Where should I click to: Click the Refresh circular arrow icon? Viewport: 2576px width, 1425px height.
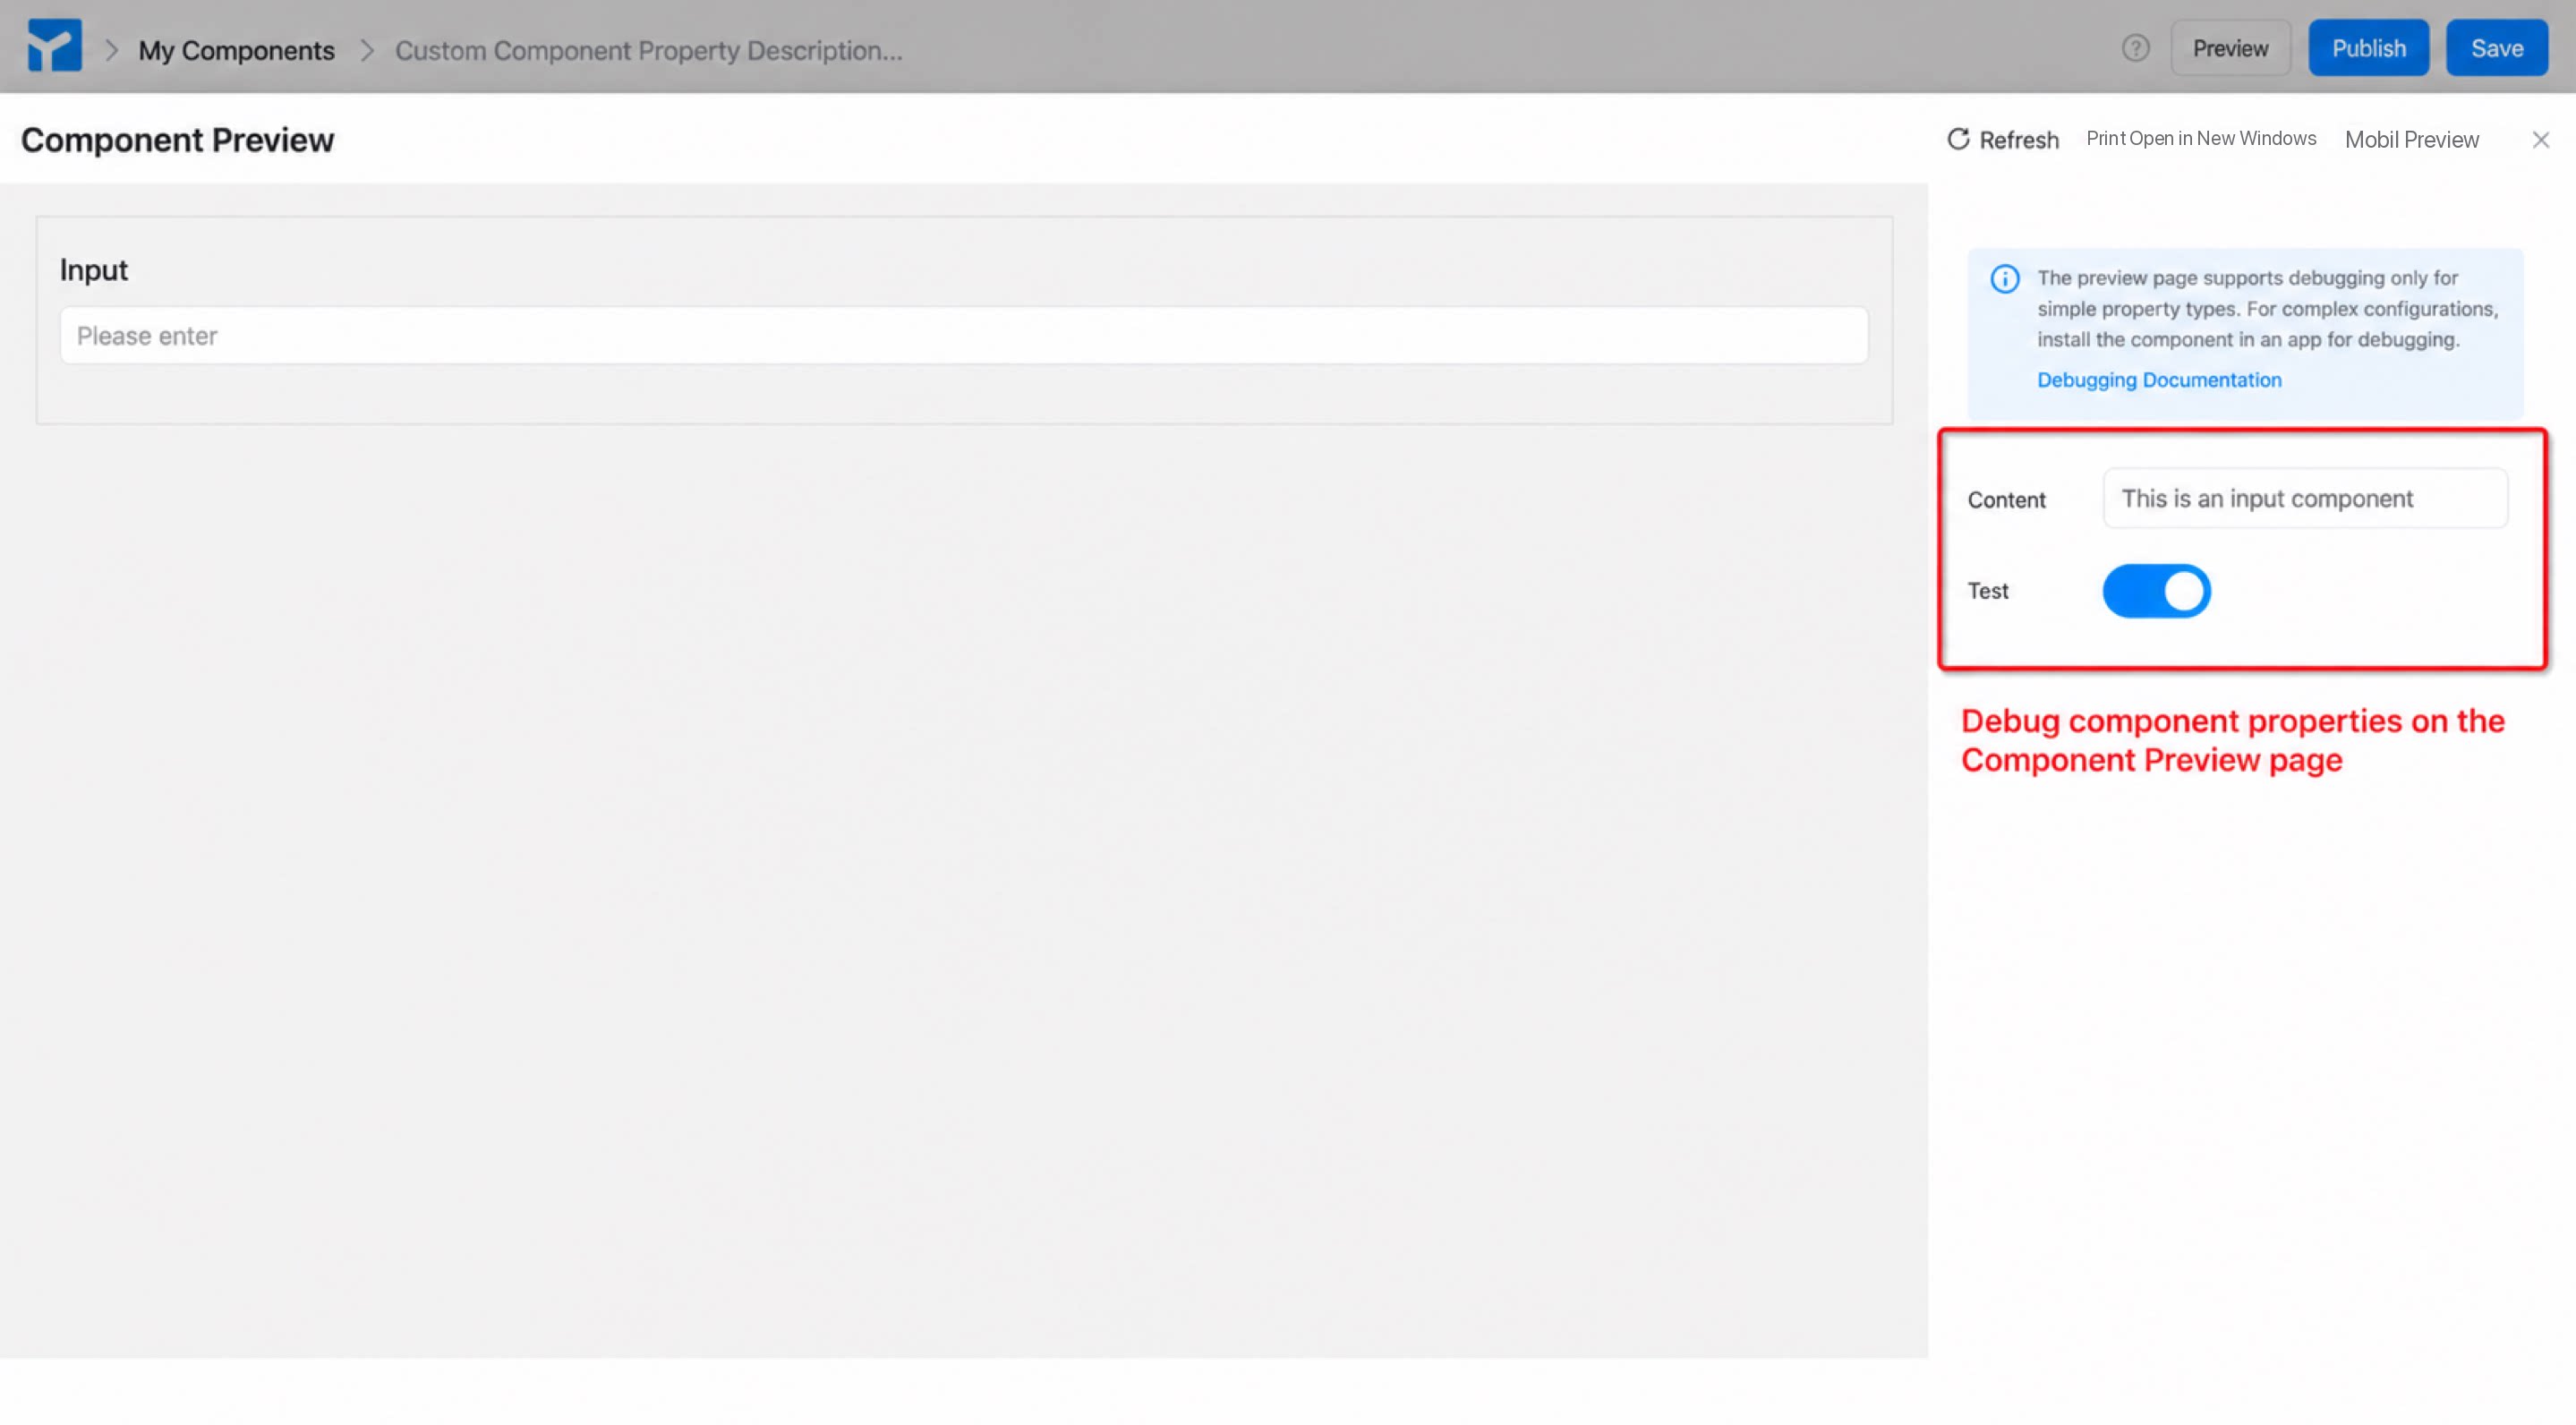pyautogui.click(x=1958, y=139)
